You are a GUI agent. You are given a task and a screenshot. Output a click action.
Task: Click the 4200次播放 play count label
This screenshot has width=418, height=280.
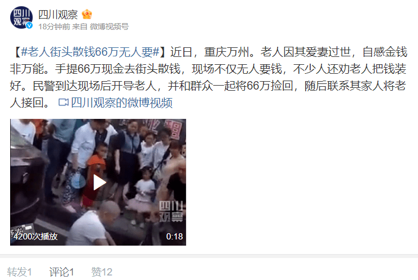(36, 237)
